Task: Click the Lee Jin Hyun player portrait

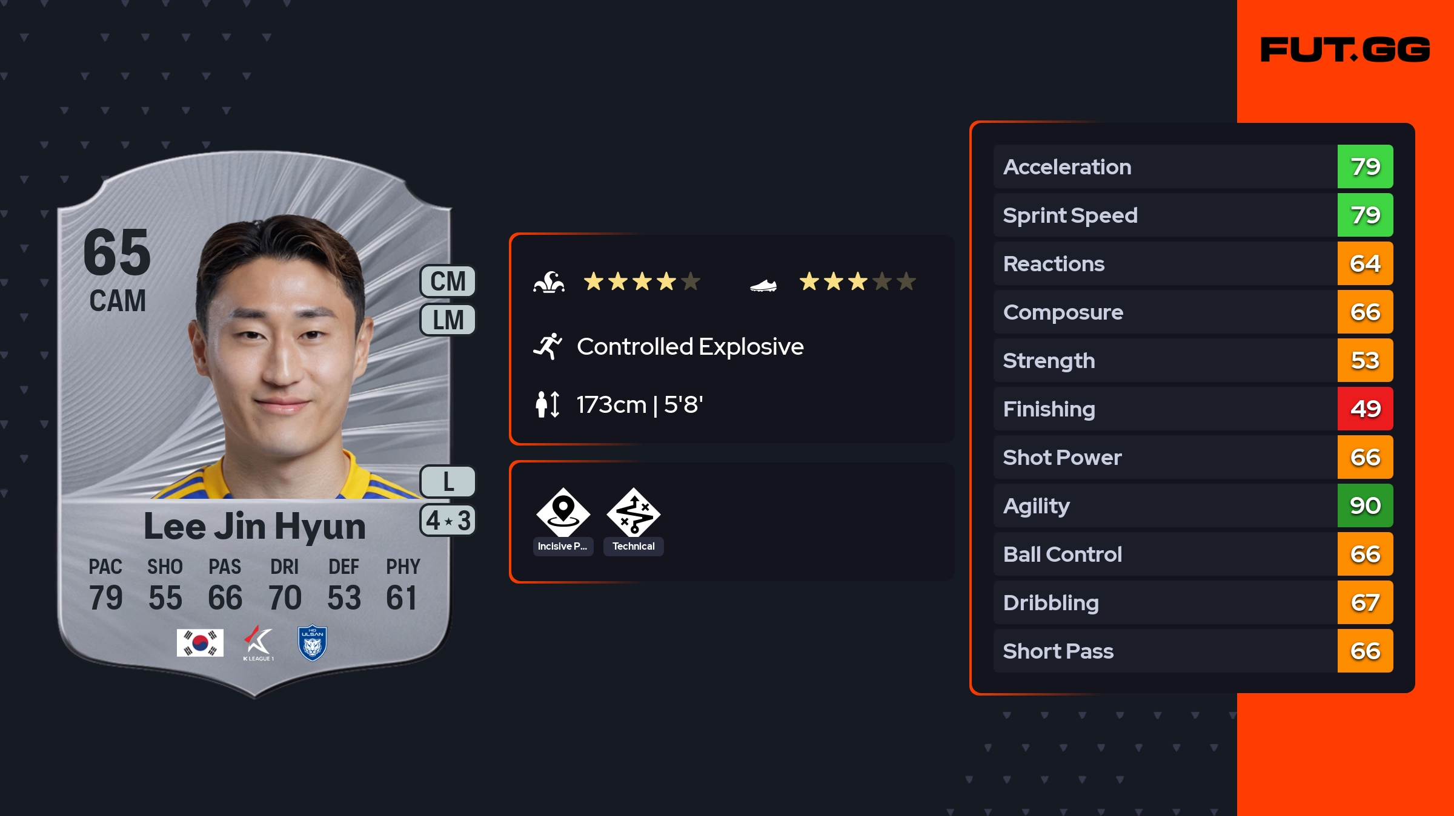Action: click(x=282, y=357)
